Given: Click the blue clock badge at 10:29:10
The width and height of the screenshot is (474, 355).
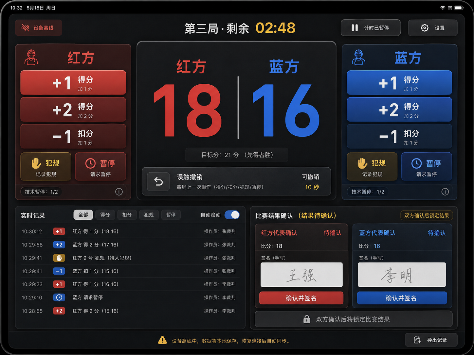Looking at the screenshot, I should pos(59,297).
